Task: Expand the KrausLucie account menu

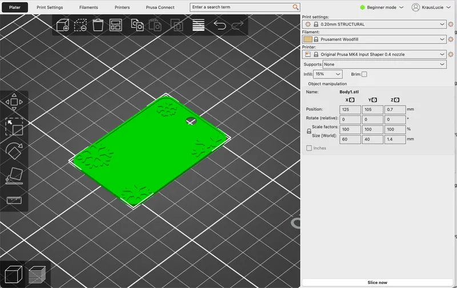Action: point(431,7)
